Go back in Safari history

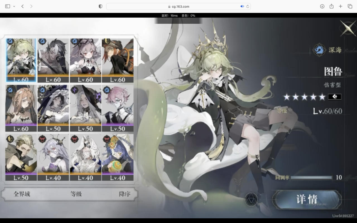tap(22, 6)
